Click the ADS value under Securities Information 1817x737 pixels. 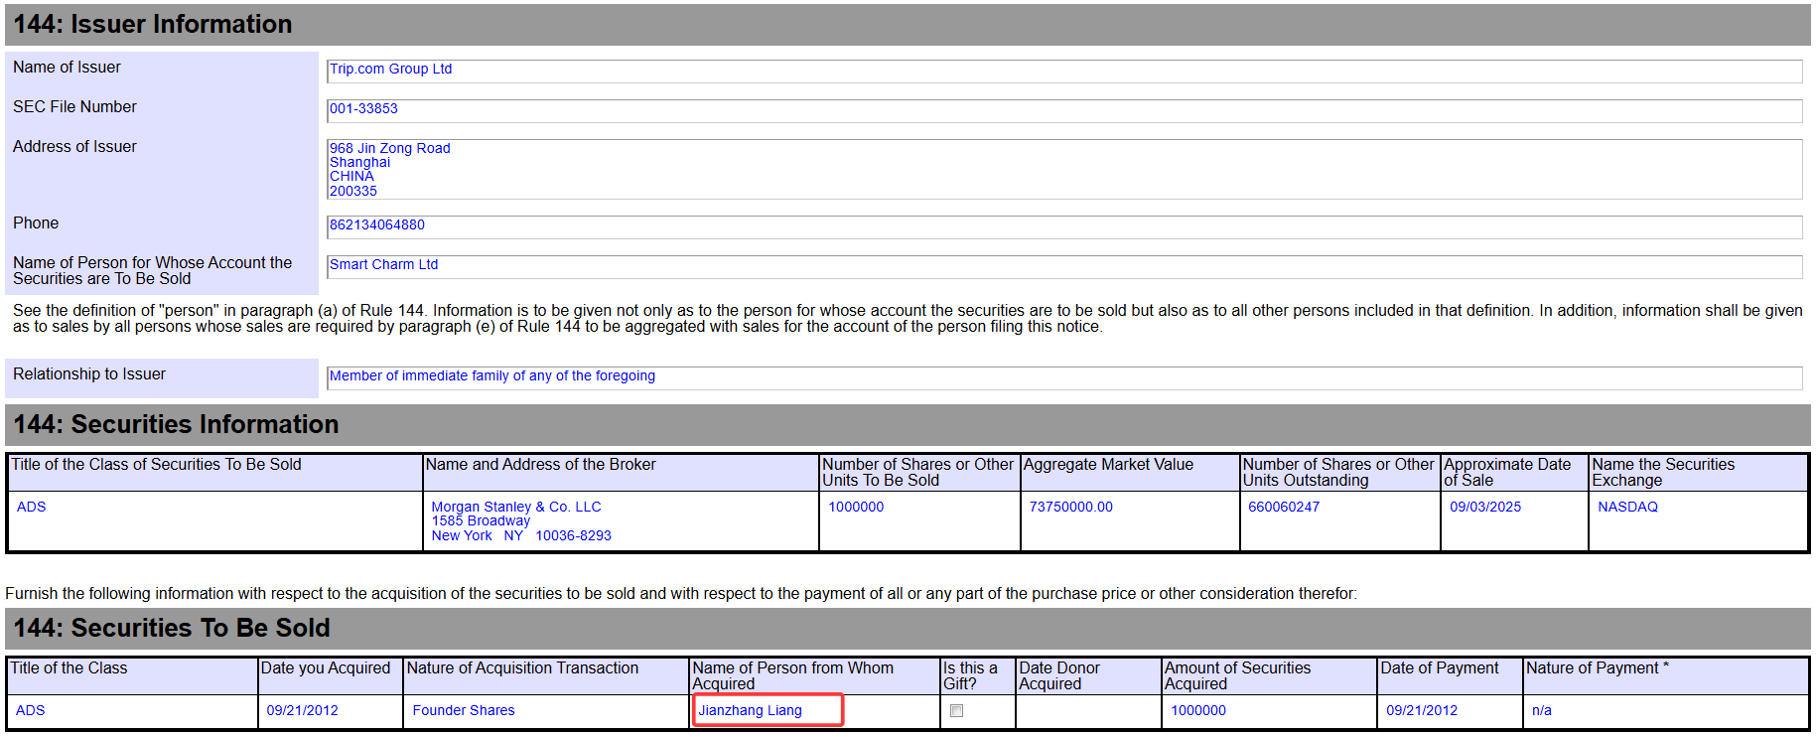[32, 508]
